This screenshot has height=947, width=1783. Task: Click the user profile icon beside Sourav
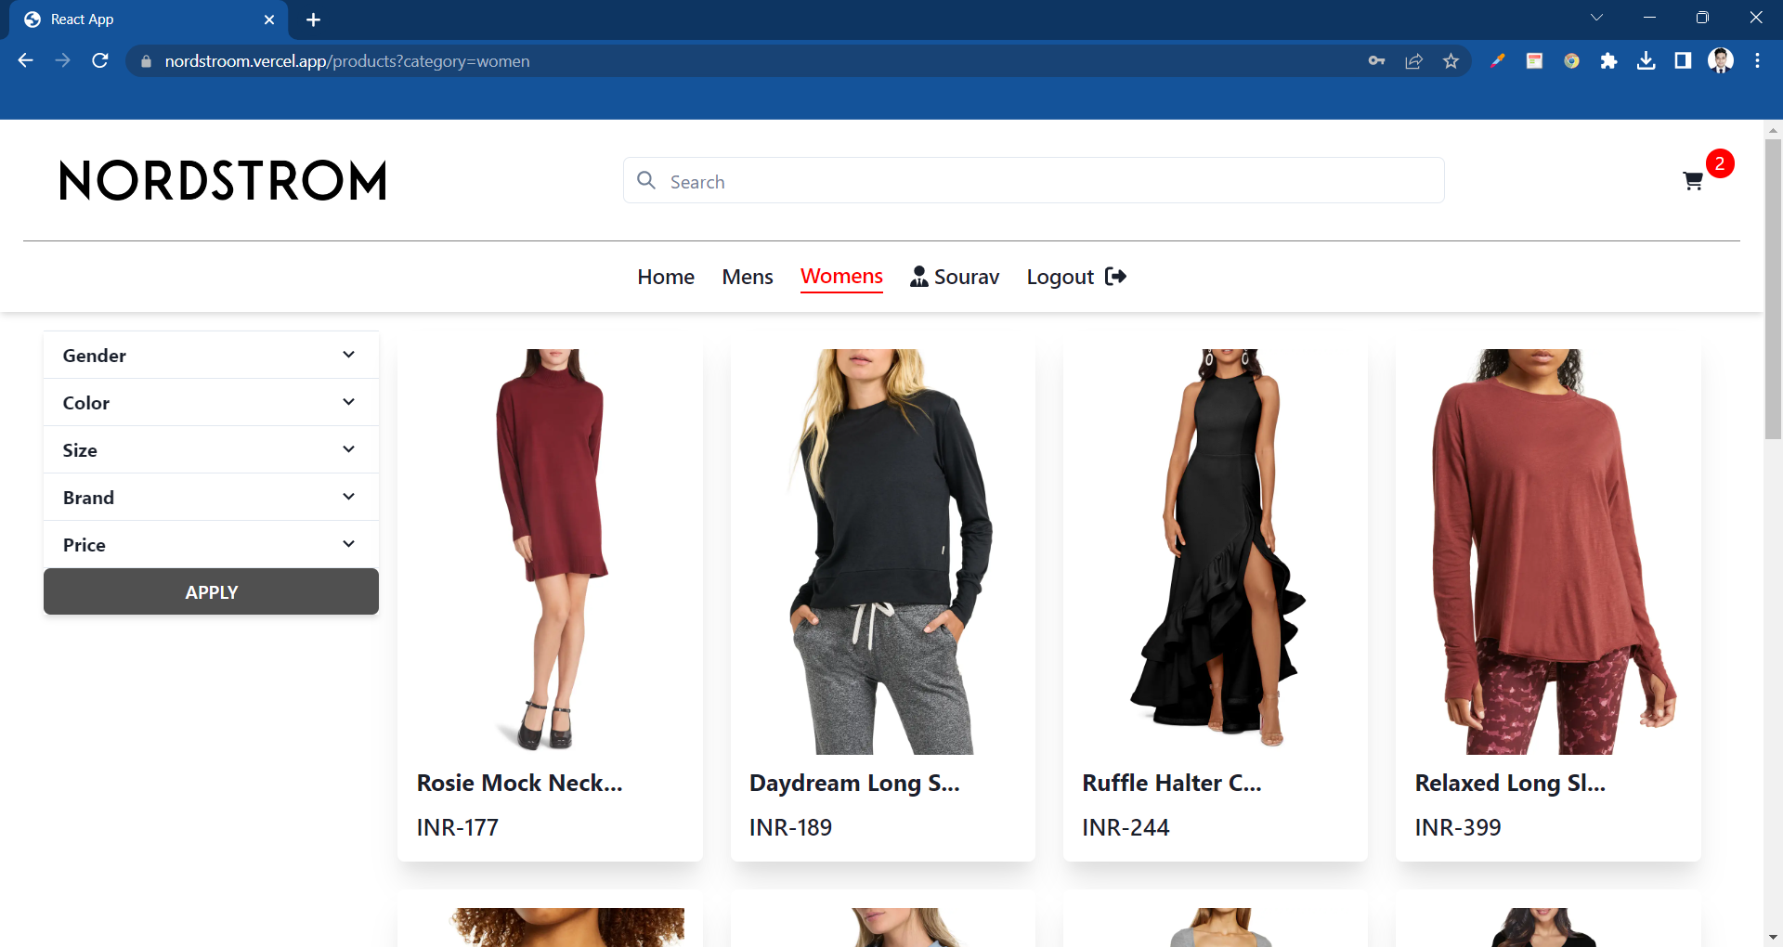point(919,276)
